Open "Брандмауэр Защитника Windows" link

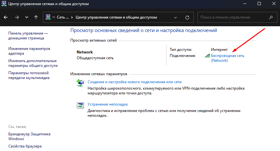click(29, 136)
